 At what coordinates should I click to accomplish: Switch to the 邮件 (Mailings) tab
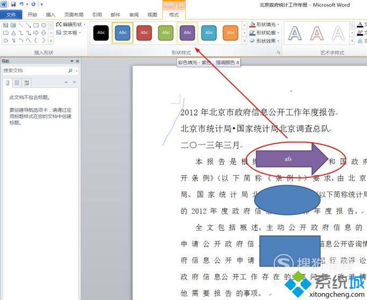click(x=115, y=15)
